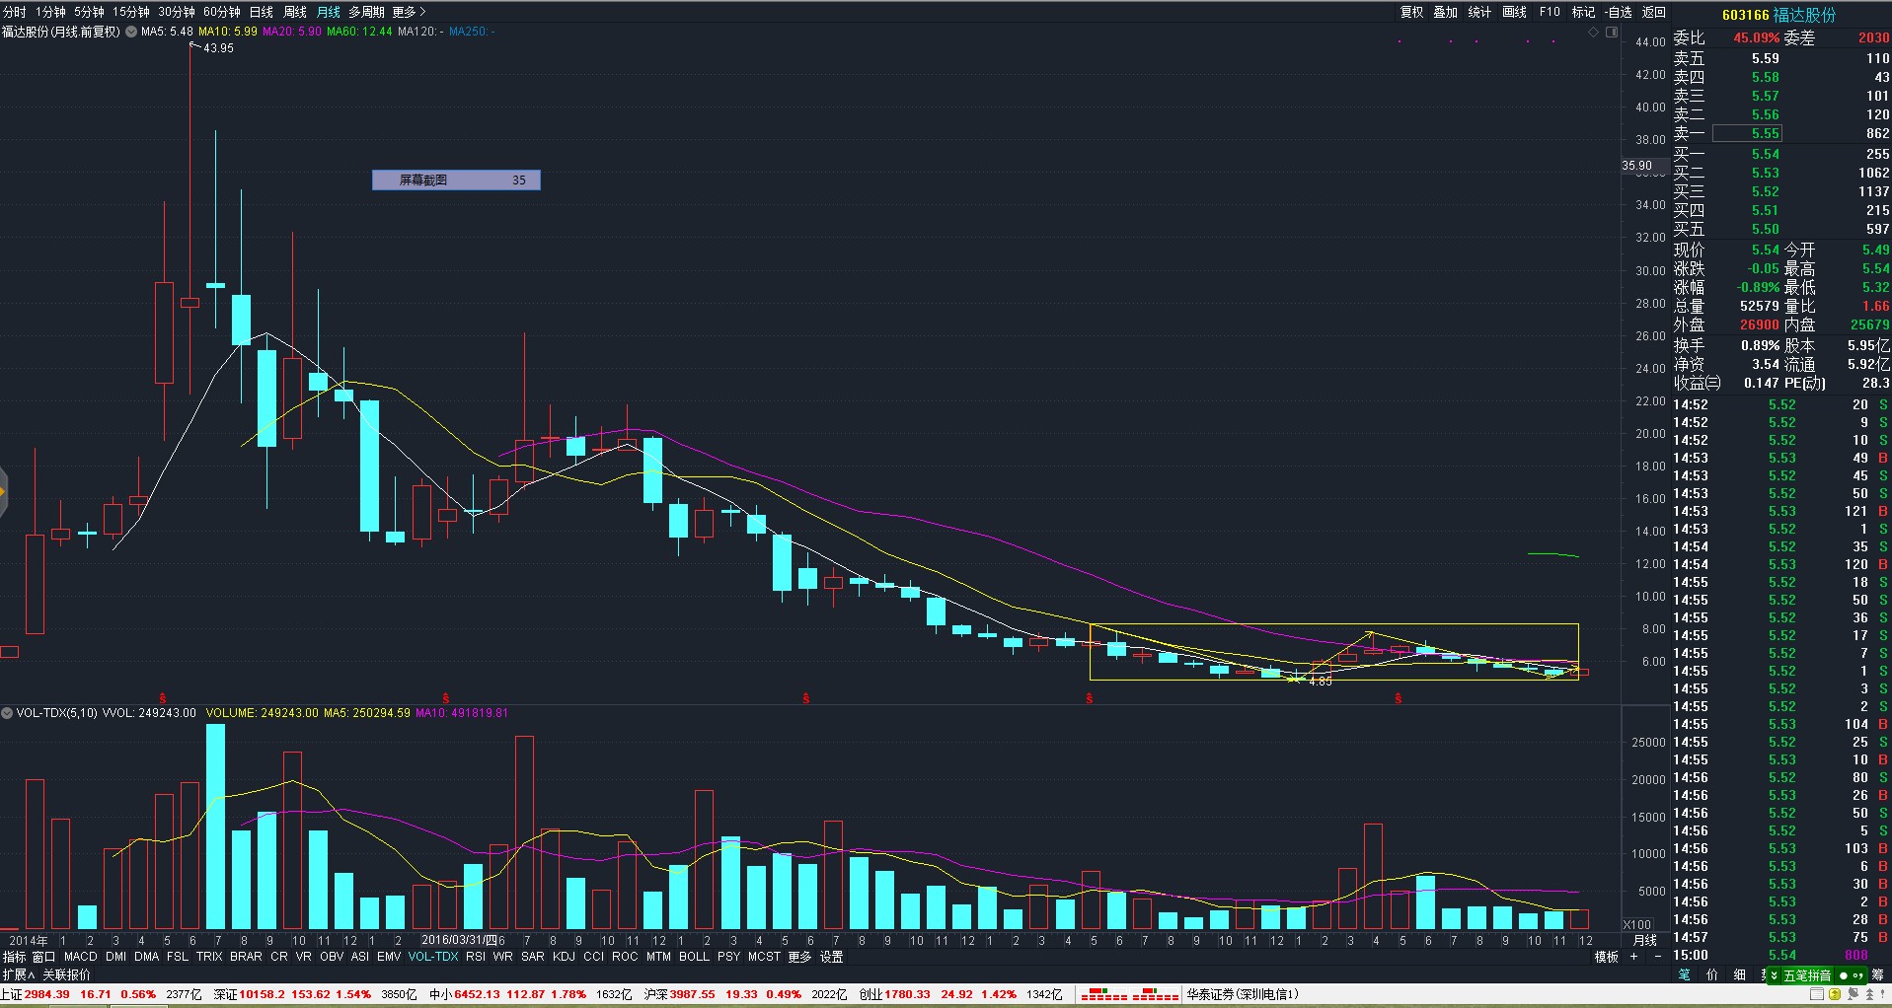Click the stock title 603166 福达股份
Viewport: 1892px width, 1008px height.
coord(1779,15)
